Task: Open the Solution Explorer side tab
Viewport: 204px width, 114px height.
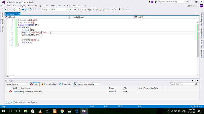Action: [201, 19]
